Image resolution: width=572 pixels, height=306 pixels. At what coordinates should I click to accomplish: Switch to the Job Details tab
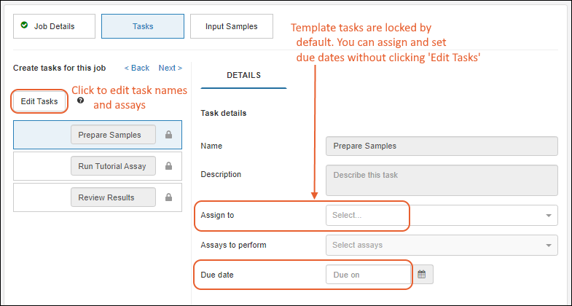click(x=55, y=26)
